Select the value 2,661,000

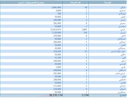click(56, 7)
